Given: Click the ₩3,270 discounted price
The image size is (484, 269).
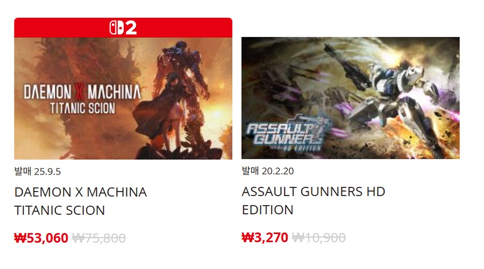Looking at the screenshot, I should (265, 237).
